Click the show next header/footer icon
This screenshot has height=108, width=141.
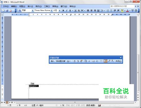coord(113,61)
